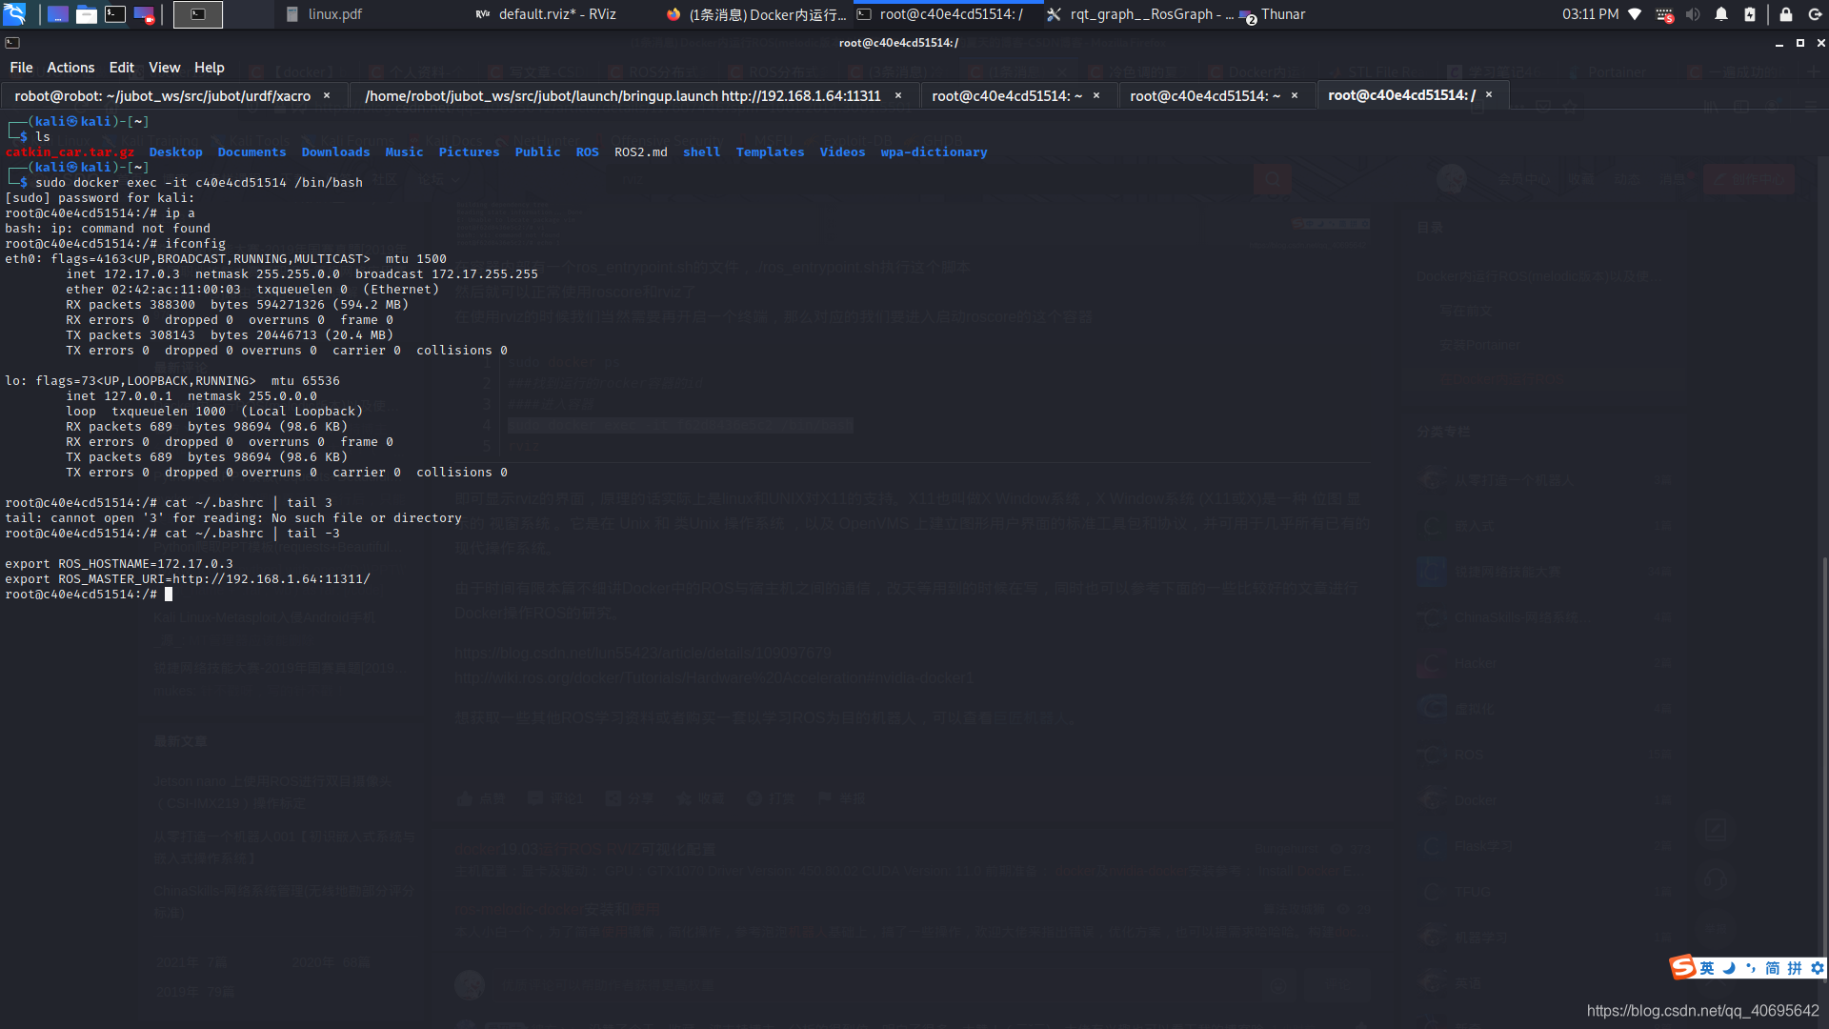Click the lock screen icon
Screen dimensions: 1829x1029
(x=1786, y=14)
